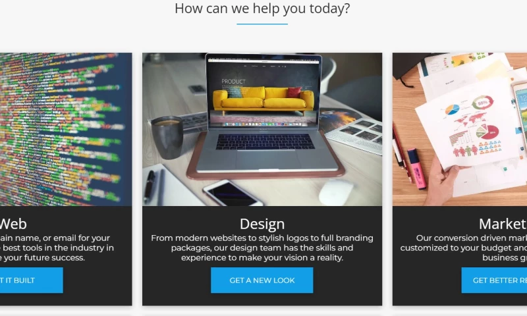Click the Marketing card description text
The image size is (527, 316).
coord(464,248)
